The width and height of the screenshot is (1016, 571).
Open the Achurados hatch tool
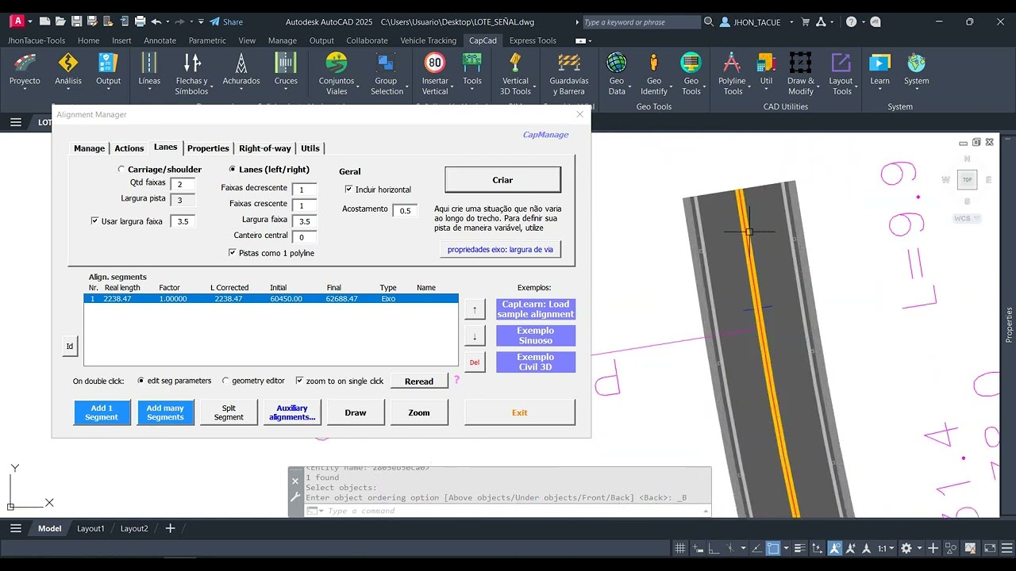coord(241,70)
